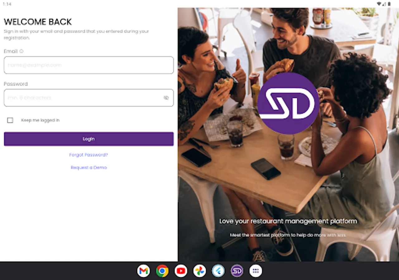Screen dimensions: 399x280
Task: Open the app drawer grid icon
Action: point(256,271)
